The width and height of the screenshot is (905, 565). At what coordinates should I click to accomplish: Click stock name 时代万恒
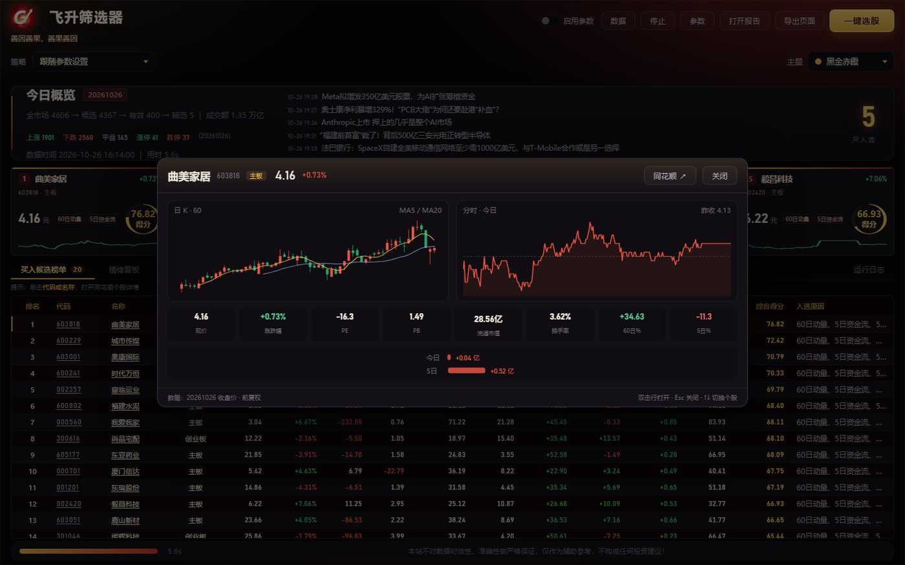125,373
